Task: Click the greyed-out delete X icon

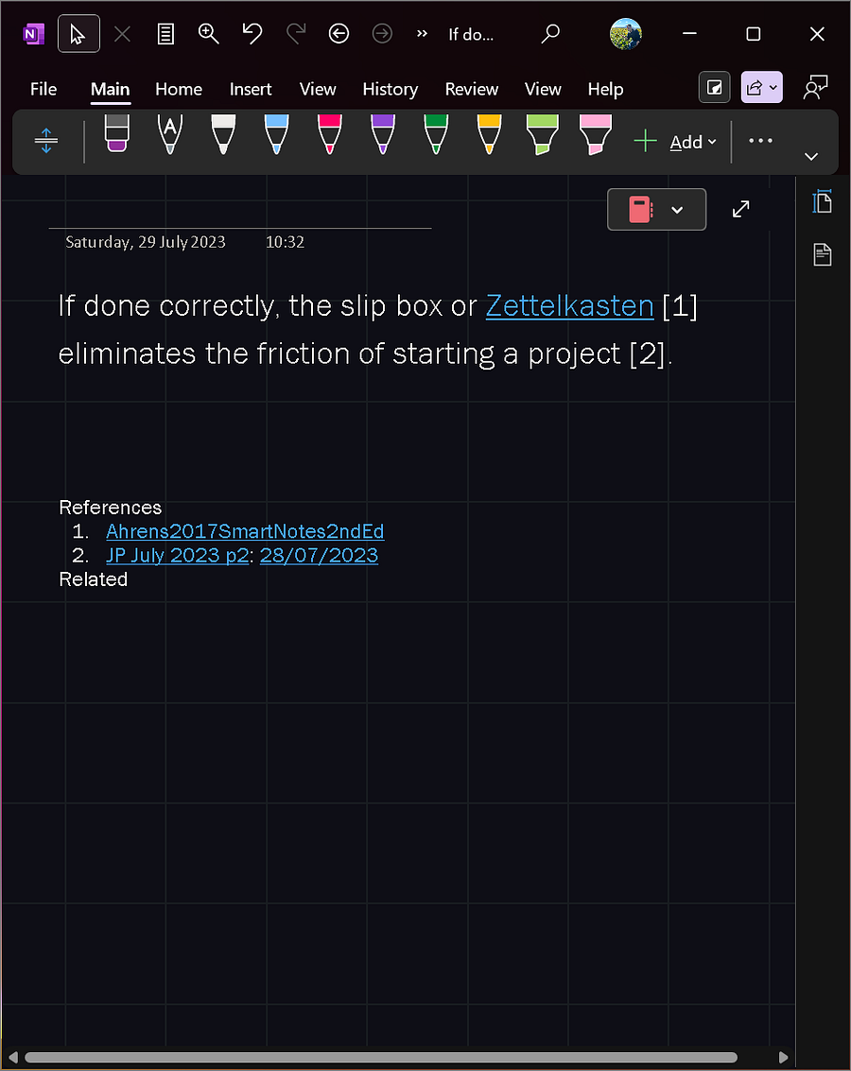Action: point(122,33)
